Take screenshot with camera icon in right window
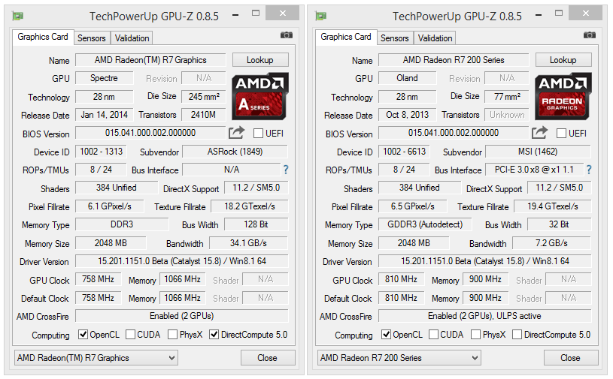 click(590, 35)
